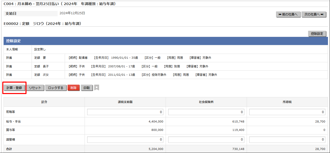Open the 控除設定 settings button
The height and width of the screenshot is (153, 330).
coord(317,34)
